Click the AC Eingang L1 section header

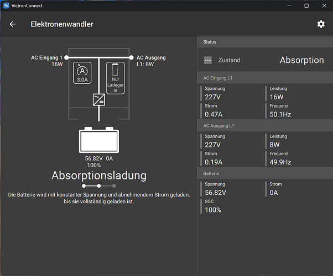(x=265, y=78)
